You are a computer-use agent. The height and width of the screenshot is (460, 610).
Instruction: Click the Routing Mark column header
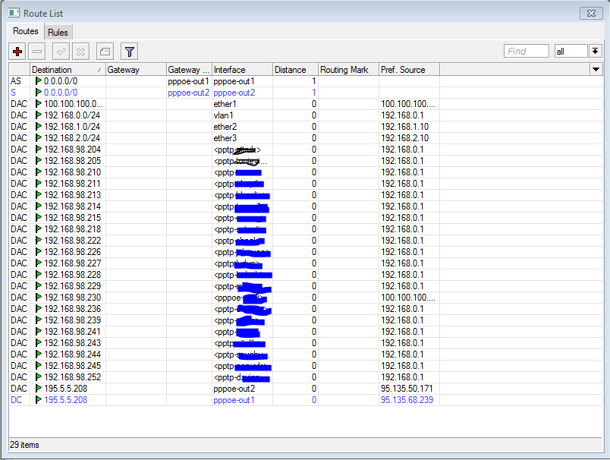coord(347,69)
